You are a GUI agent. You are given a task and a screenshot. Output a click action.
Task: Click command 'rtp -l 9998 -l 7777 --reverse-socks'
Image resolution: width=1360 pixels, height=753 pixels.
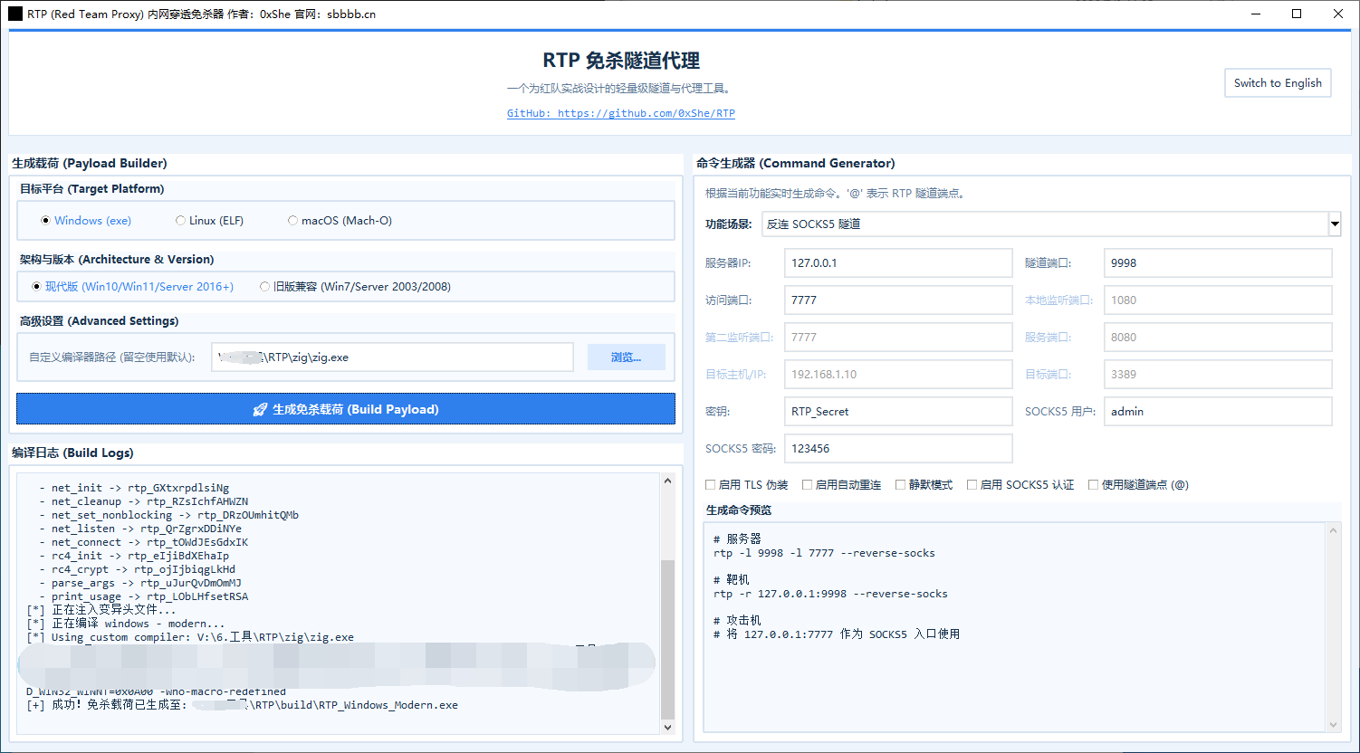pos(824,553)
